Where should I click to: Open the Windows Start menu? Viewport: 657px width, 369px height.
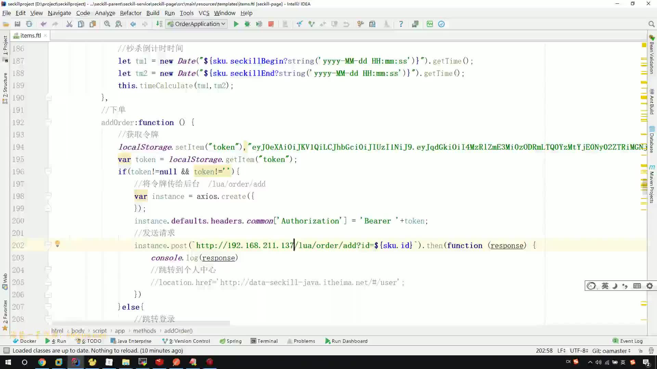coord(8,362)
